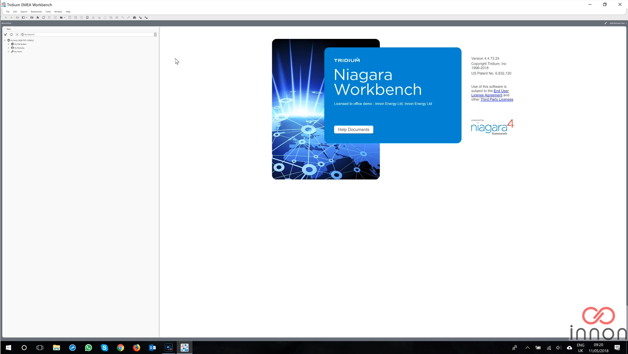Open the Third Party Licenses link
Viewport: 628px width, 354px height.
(497, 100)
